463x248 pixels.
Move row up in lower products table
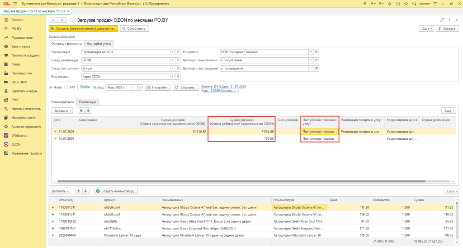(79, 191)
